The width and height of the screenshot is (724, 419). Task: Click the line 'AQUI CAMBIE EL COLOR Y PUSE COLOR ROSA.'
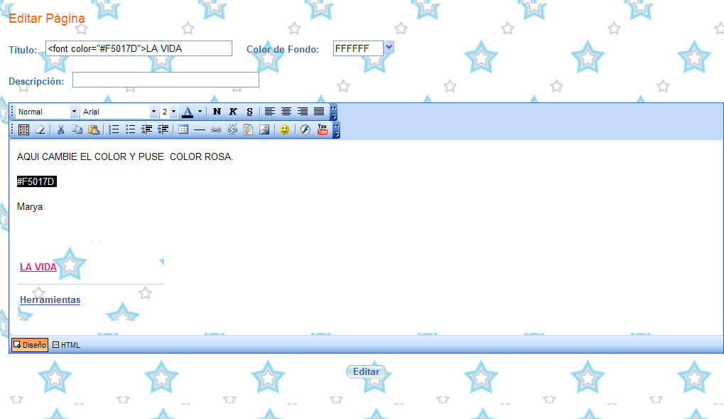(125, 157)
